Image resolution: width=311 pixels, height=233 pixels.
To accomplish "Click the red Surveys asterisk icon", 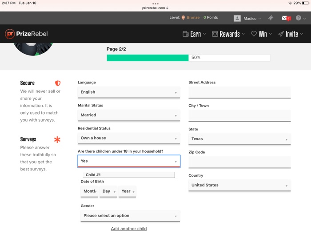I will pyautogui.click(x=57, y=139).
